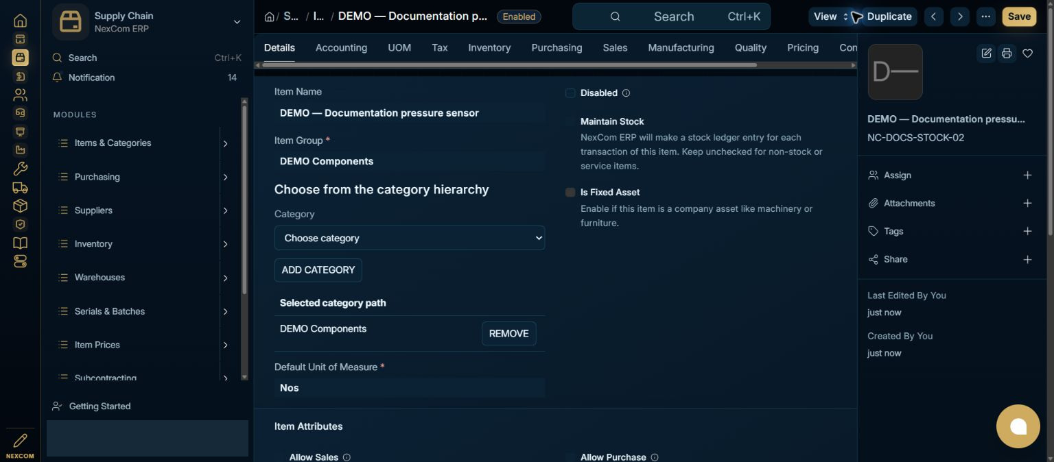1054x462 pixels.
Task: Switch to the UOM tab
Action: 399,47
